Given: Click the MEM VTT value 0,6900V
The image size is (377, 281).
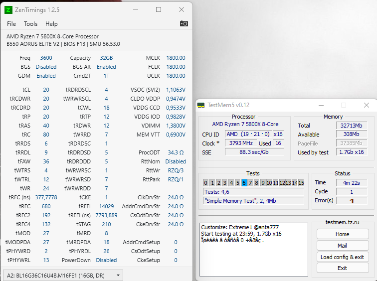Looking at the screenshot, I should pos(176,135).
